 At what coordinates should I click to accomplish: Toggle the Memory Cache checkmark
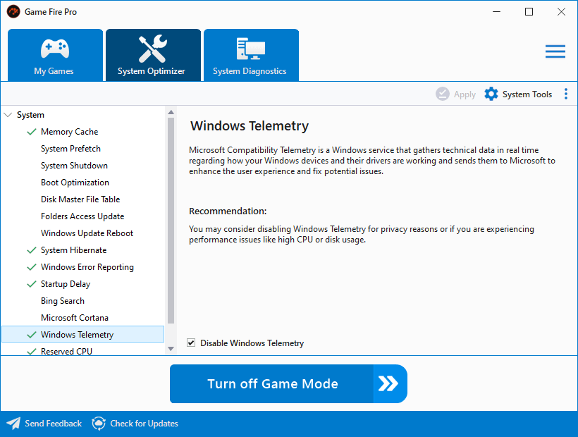tap(31, 132)
